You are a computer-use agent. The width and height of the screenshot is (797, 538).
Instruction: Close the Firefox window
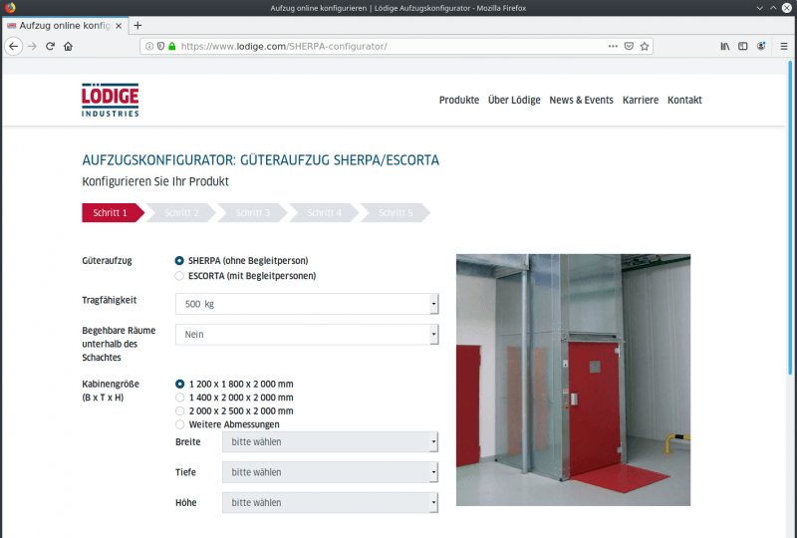point(787,8)
